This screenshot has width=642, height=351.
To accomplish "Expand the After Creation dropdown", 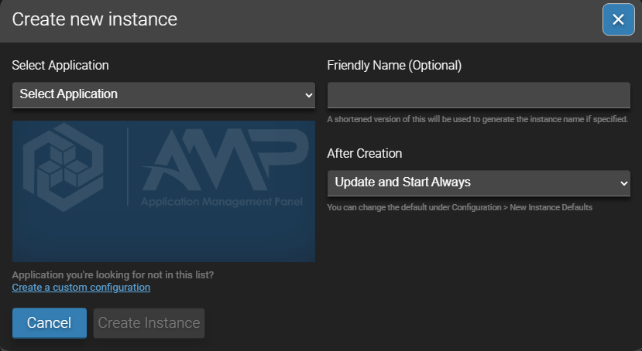I will point(479,183).
